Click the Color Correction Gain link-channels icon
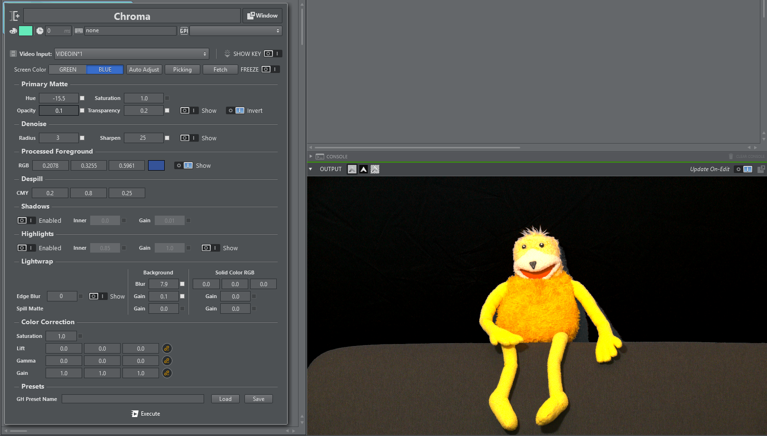This screenshot has width=767, height=436. coord(167,373)
